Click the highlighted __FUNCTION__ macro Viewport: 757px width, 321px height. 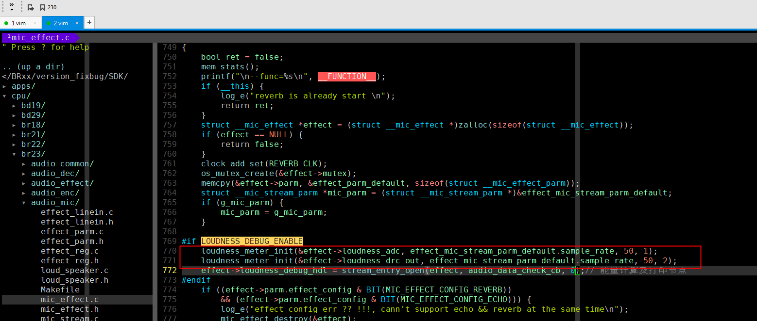347,76
